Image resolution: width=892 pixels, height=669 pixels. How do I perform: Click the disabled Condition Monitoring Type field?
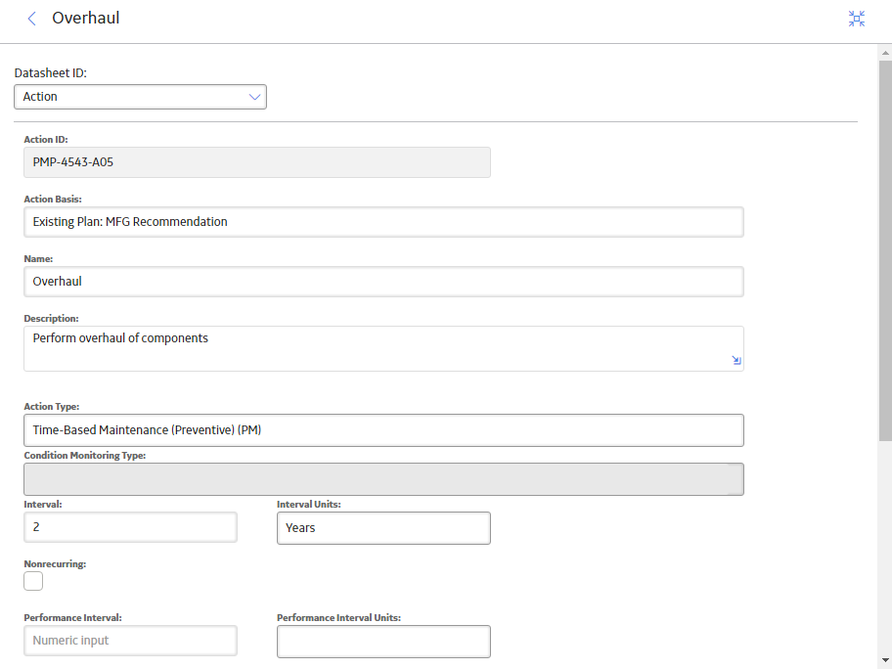[383, 479]
